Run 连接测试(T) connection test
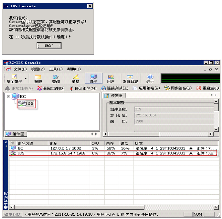Viewport: 222px width, 219px height. (114, 88)
